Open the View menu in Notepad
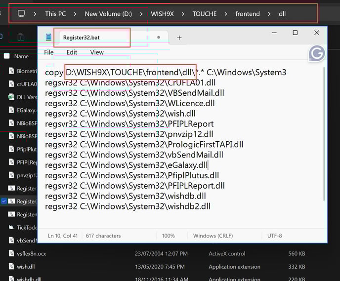The image size is (340, 281). click(97, 52)
